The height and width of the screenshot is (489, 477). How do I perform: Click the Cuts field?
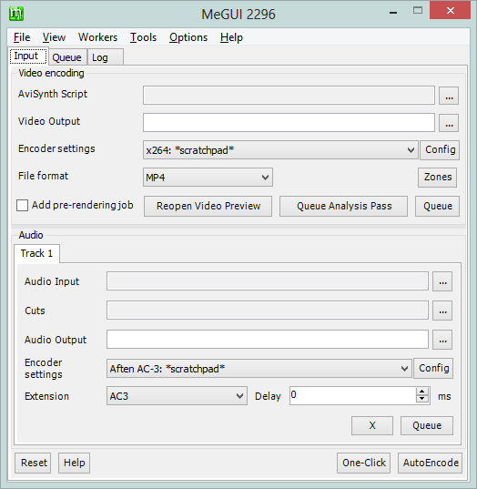tap(268, 311)
